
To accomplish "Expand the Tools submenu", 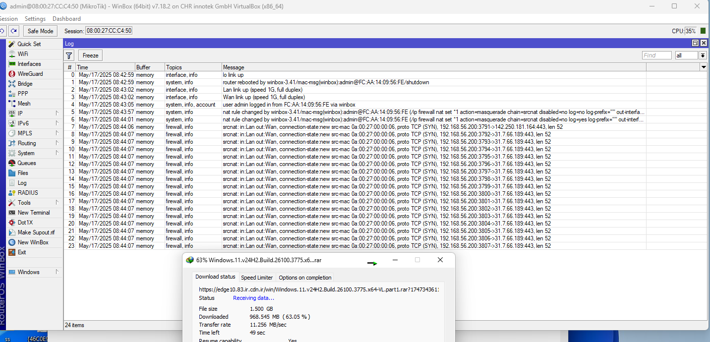I will point(57,203).
